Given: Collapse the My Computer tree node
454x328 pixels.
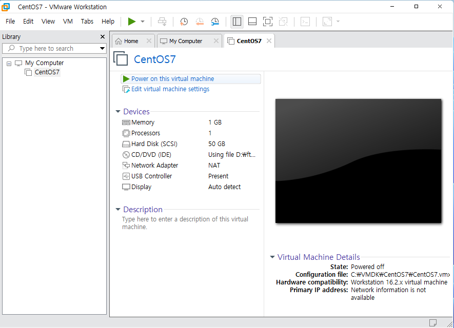Looking at the screenshot, I should (9, 64).
